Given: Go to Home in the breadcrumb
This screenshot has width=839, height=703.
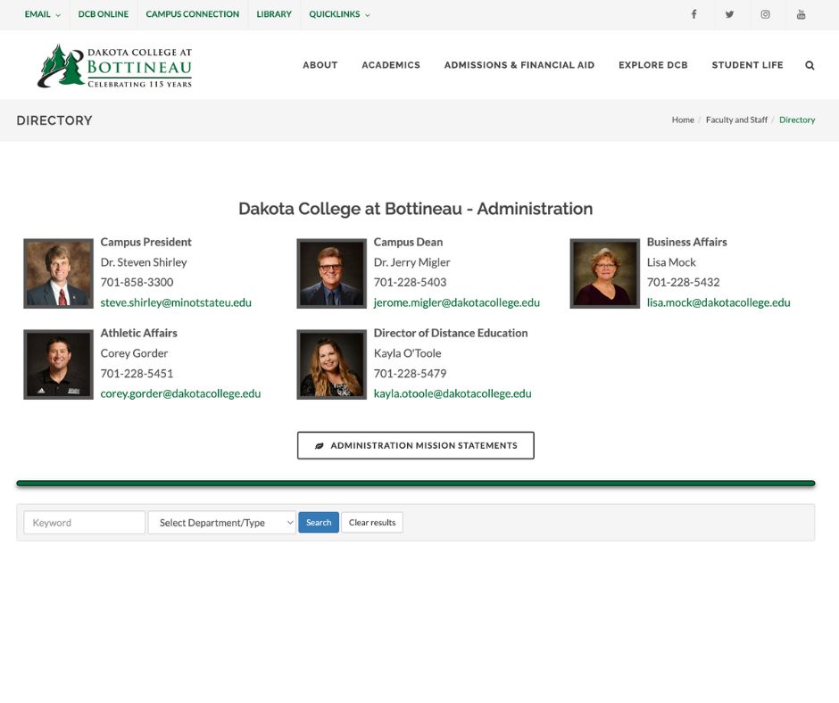Looking at the screenshot, I should pos(683,120).
